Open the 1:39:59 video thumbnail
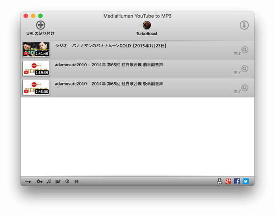 click(x=36, y=68)
